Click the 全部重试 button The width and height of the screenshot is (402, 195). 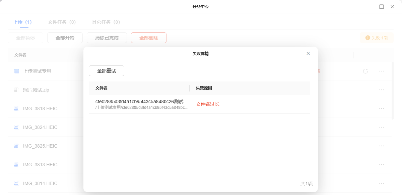(107, 71)
